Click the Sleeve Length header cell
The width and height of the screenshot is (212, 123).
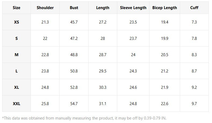[x=133, y=8]
